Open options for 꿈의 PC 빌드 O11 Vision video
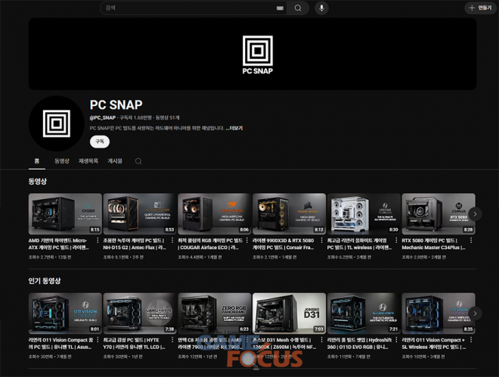This screenshot has width=499, height=377. point(98,340)
